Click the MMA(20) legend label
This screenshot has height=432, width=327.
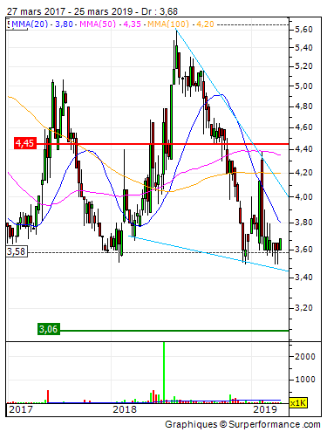pos(30,24)
